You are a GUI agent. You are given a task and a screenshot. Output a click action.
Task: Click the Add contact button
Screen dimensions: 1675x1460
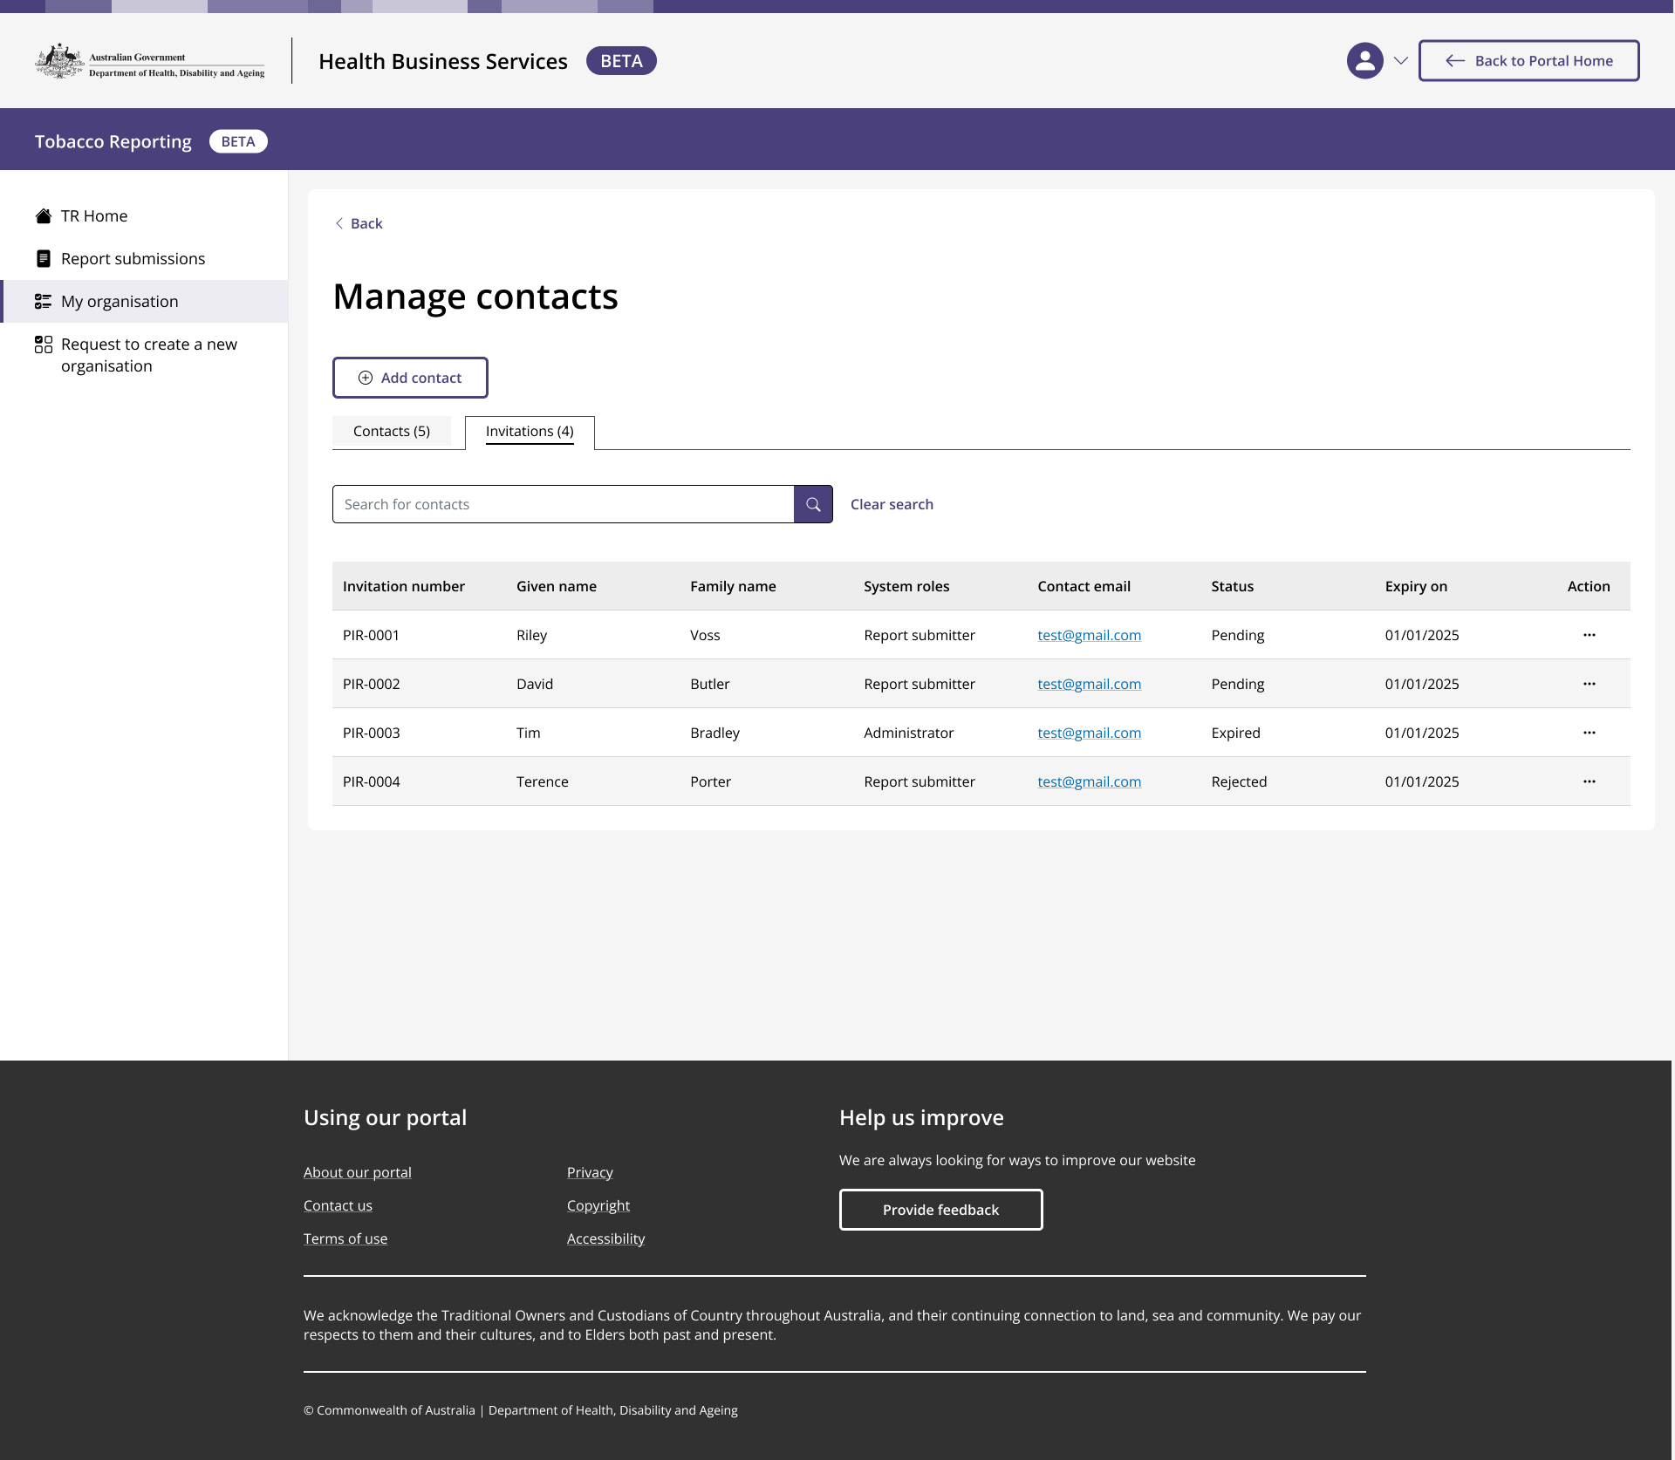point(410,378)
